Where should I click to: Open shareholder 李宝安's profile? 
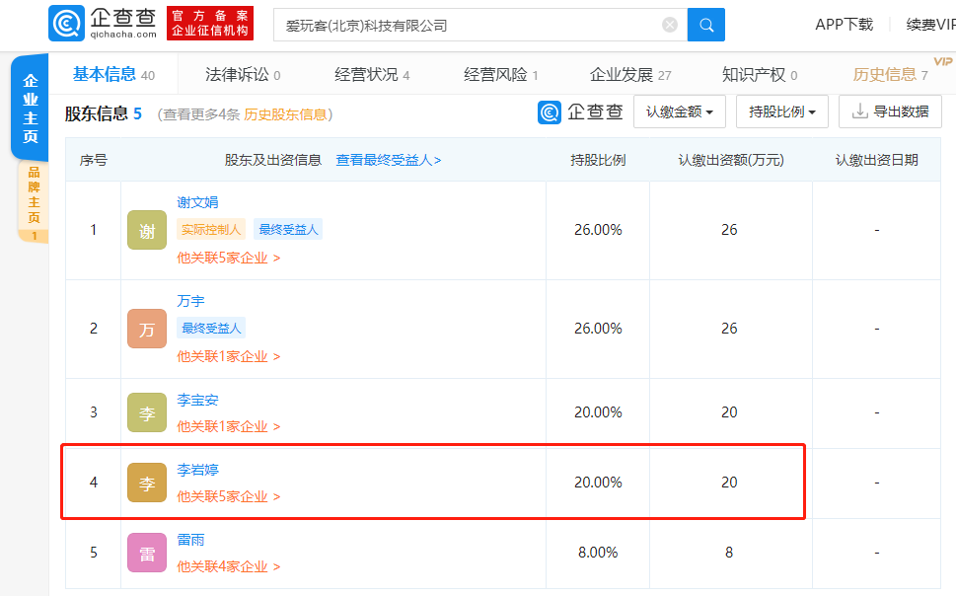(x=197, y=401)
